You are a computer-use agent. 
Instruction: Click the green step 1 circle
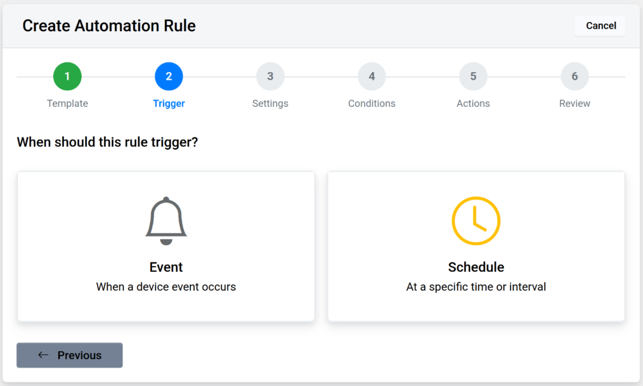[67, 77]
